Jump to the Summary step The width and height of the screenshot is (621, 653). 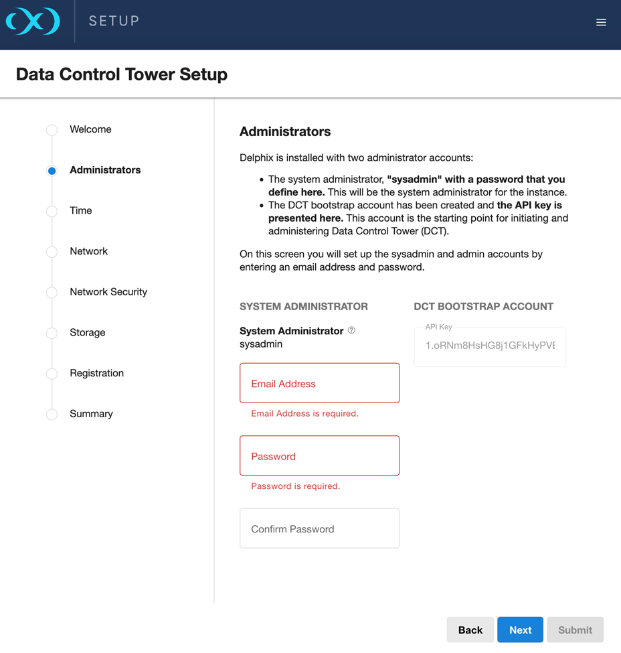coord(91,414)
